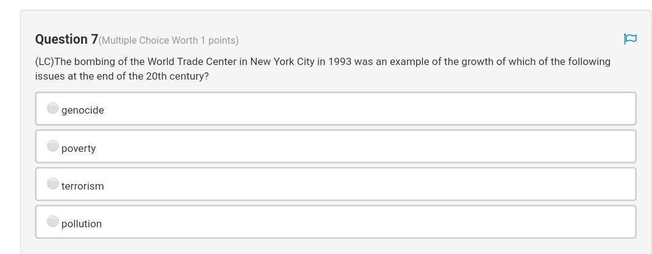This screenshot has width=652, height=254.
Task: Click blank area of the terrorism answer row
Action: (366, 185)
